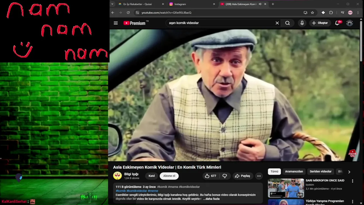
Task: Follow the #komikvideolar blue hashtag
Action: point(137,191)
